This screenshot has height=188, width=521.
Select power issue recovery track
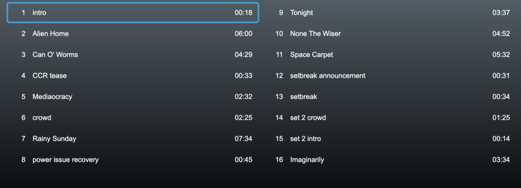(133, 160)
